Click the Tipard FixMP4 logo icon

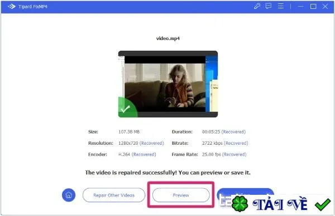coord(12,7)
